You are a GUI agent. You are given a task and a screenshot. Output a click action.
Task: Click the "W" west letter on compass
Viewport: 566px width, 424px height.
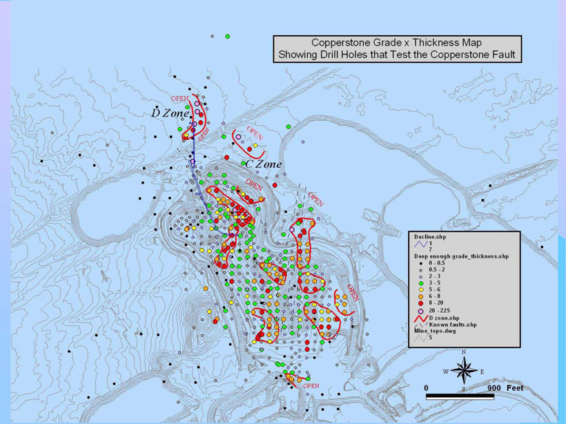(x=446, y=372)
